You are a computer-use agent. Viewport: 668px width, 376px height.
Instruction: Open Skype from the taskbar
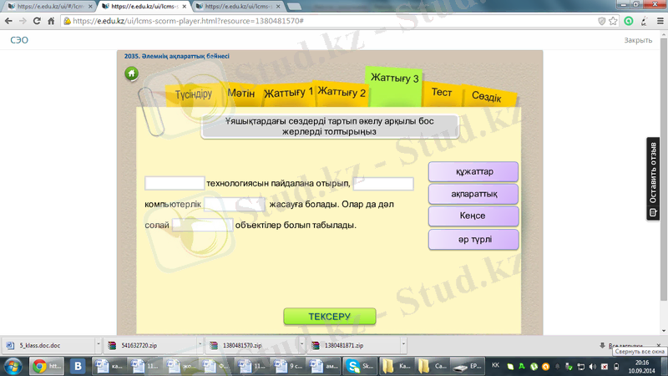pyautogui.click(x=365, y=366)
